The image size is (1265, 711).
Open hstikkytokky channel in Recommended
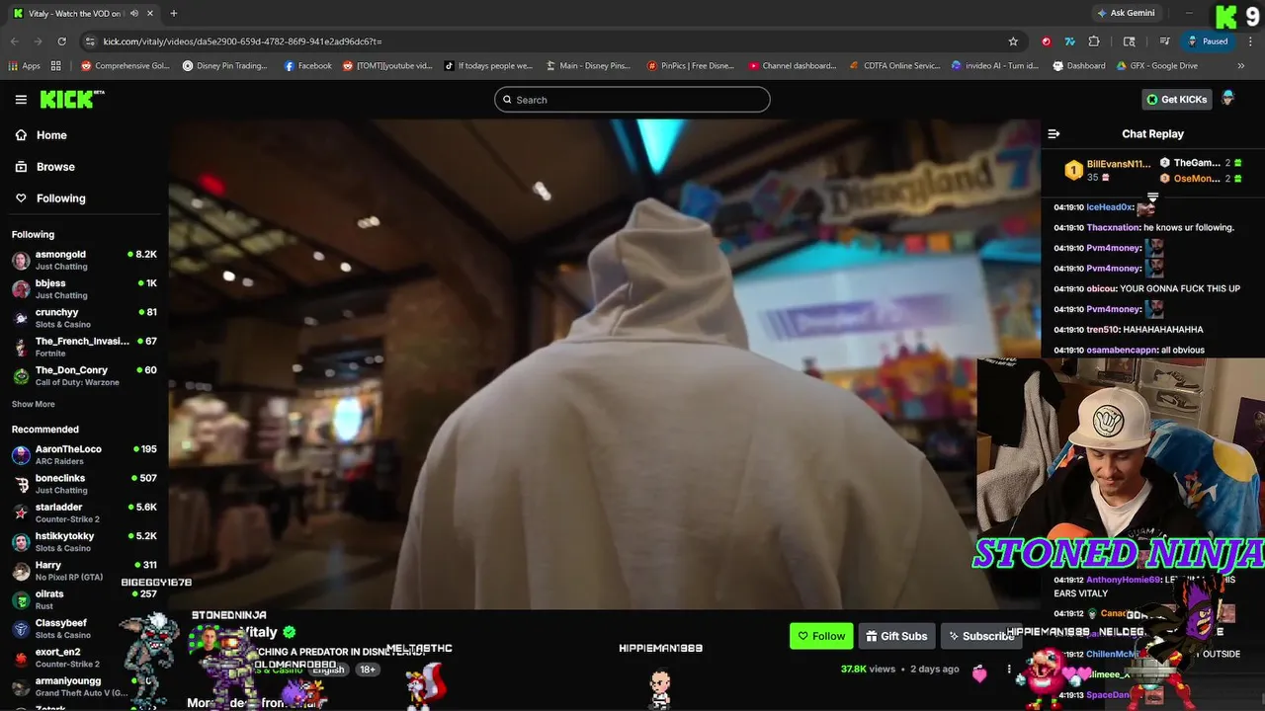point(84,542)
